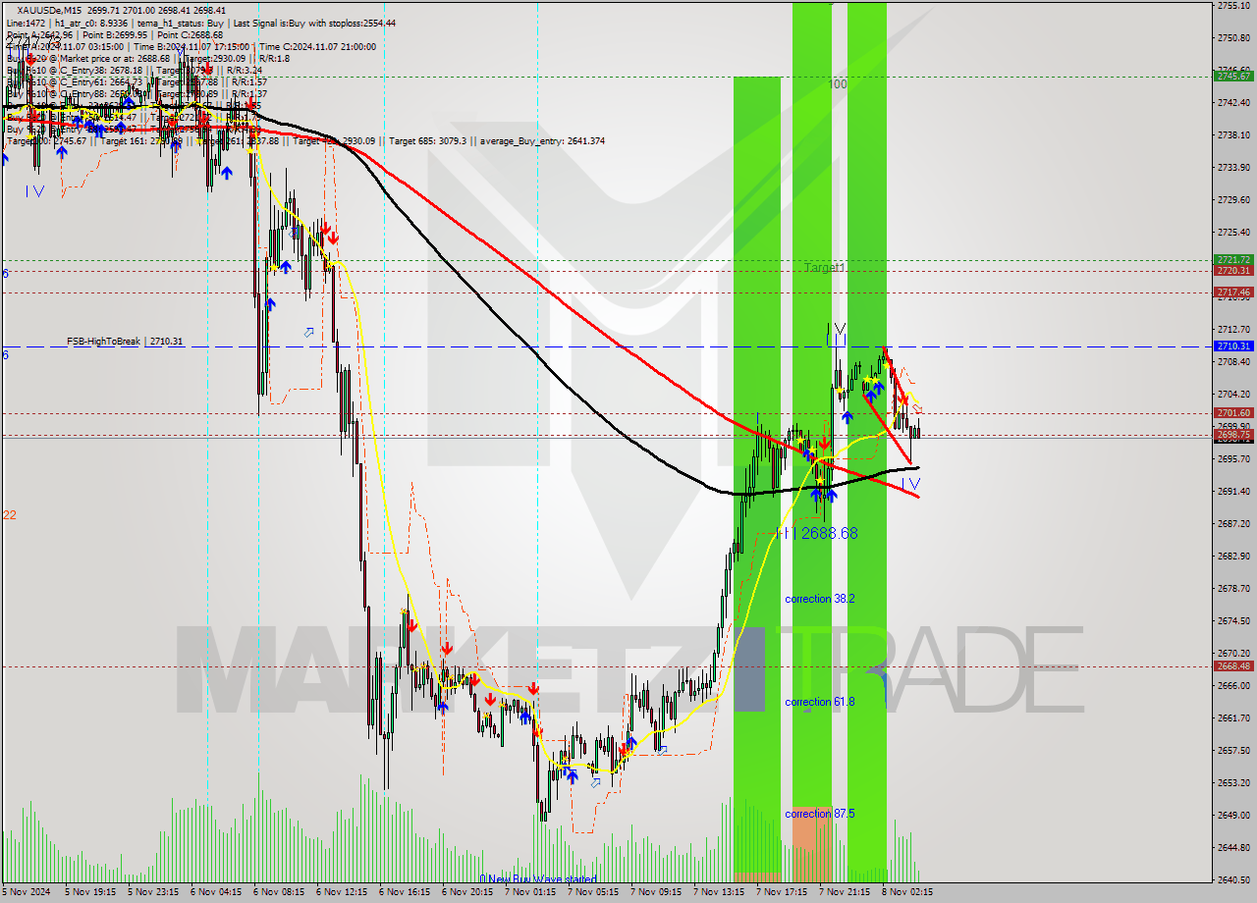Click the blue 'I V' label near 2691

point(910,484)
